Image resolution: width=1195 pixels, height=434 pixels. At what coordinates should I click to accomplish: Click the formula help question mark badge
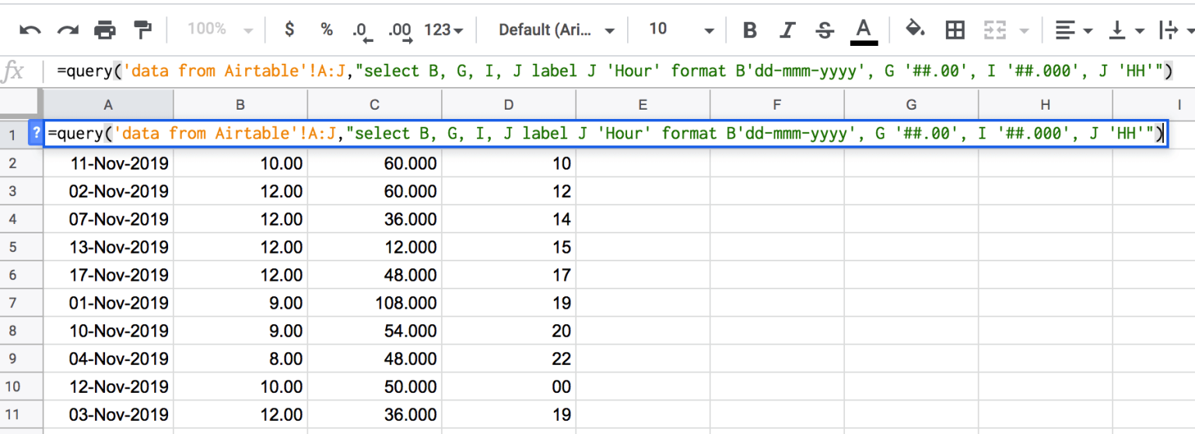pos(36,134)
